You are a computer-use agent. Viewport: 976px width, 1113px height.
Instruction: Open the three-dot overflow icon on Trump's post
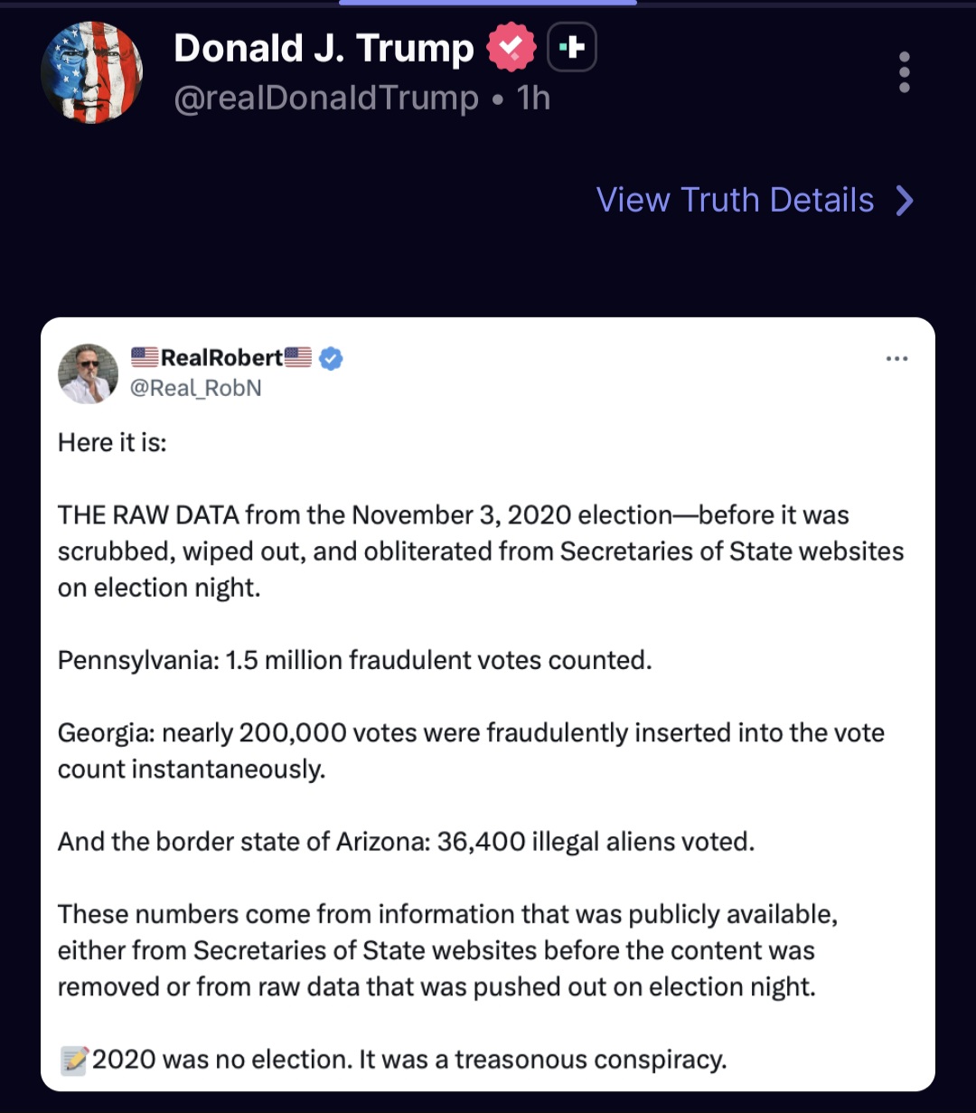[x=904, y=72]
